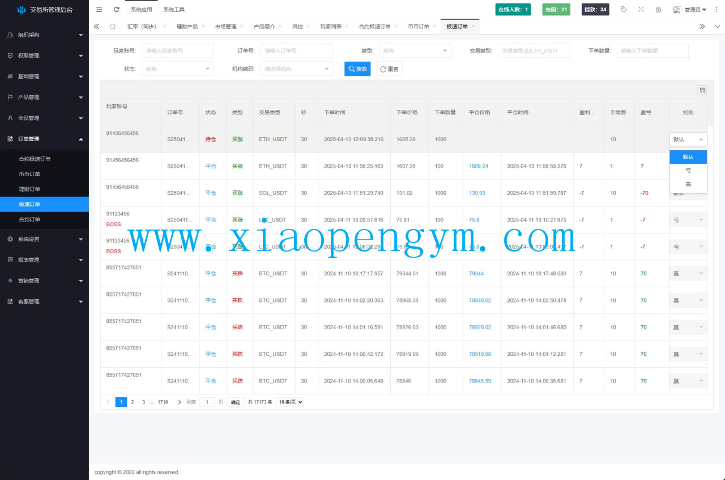Open the 系统应用 top menu
Image resolution: width=725 pixels, height=480 pixels.
[141, 10]
